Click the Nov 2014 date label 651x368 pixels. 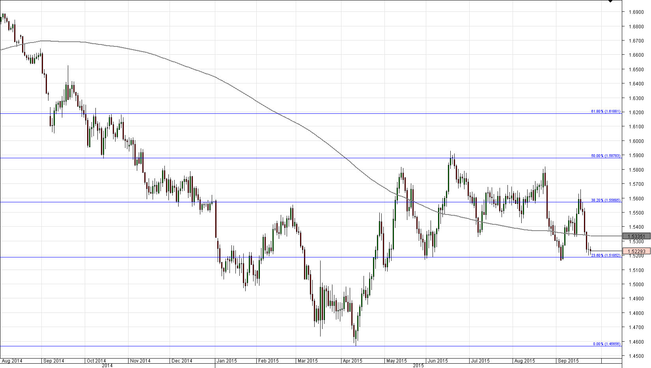coord(140,361)
